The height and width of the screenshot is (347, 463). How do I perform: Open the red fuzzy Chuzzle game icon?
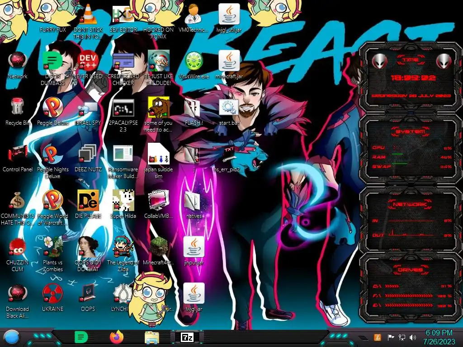point(18,247)
